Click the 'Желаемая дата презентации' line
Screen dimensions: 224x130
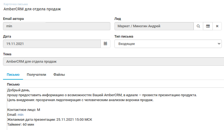point(50,120)
